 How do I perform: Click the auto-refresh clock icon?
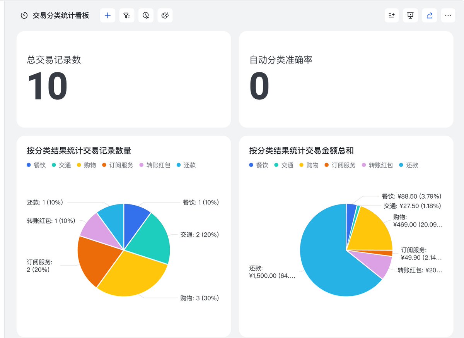pos(146,15)
